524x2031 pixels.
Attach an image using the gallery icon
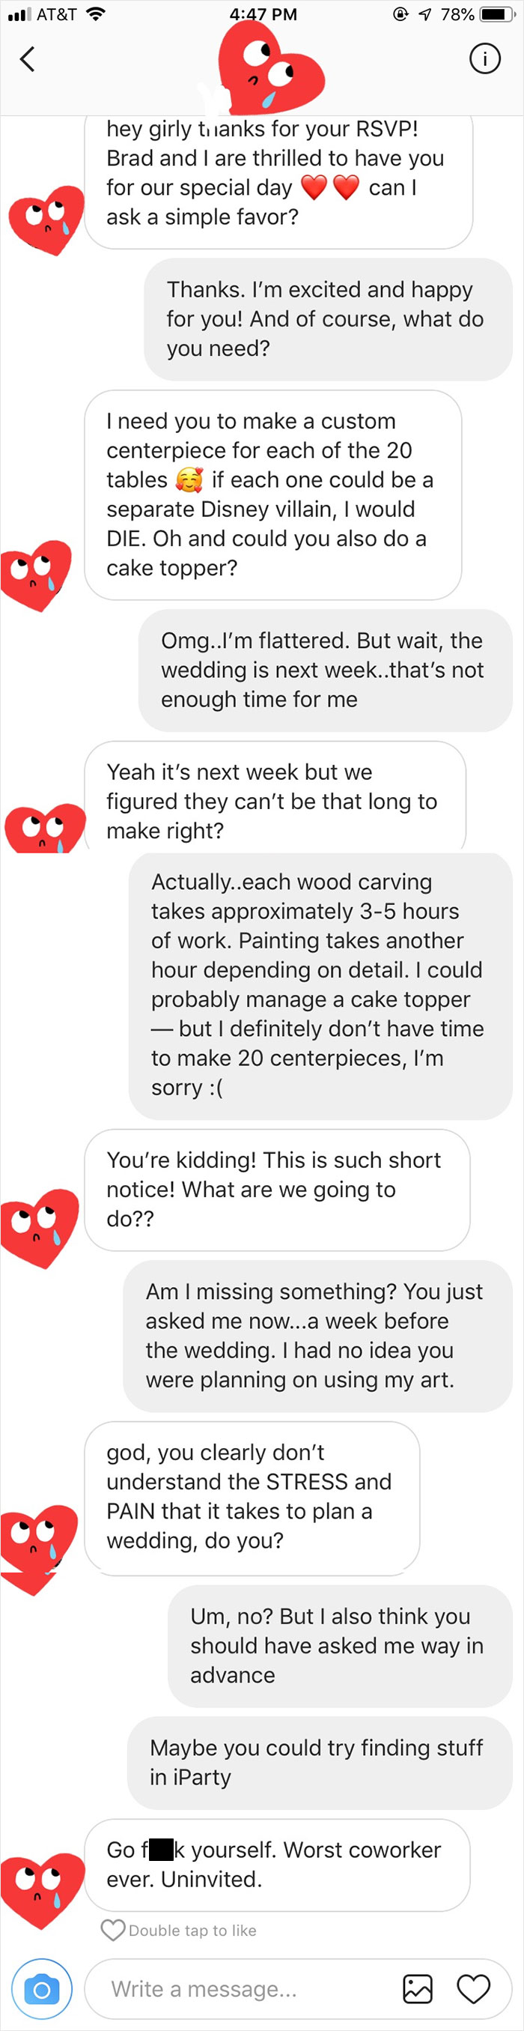pos(419,1990)
